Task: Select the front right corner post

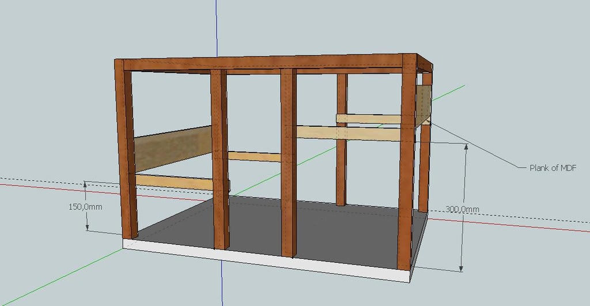Action: (408, 162)
